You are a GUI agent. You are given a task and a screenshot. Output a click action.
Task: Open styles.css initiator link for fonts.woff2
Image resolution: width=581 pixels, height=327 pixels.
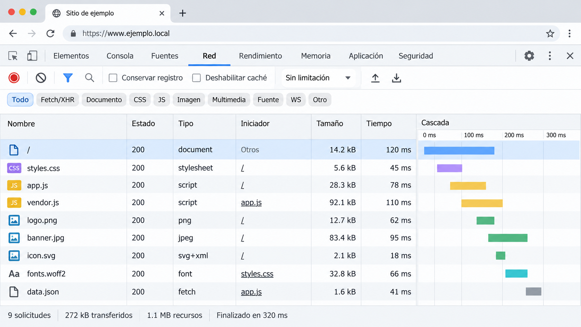click(257, 274)
